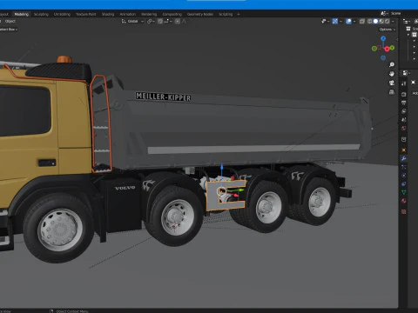This screenshot has height=313, width=418.
Task: Open the Options dropdown in viewport
Action: 388,30
